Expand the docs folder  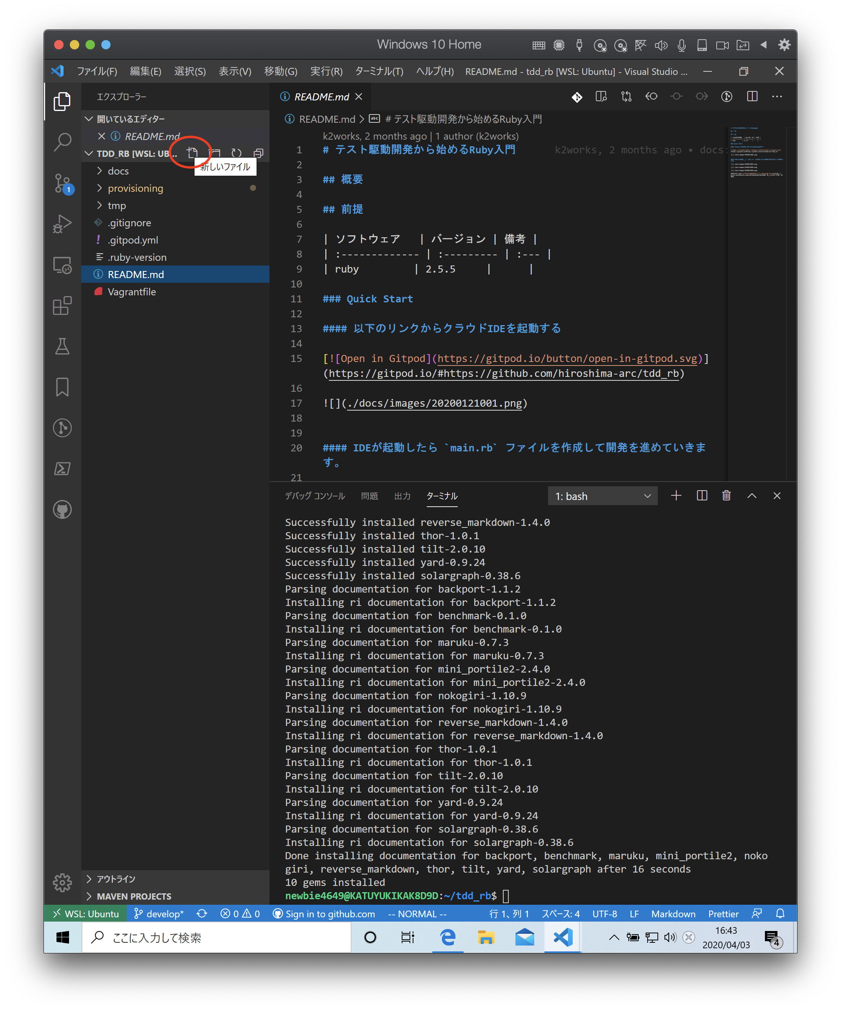[118, 171]
